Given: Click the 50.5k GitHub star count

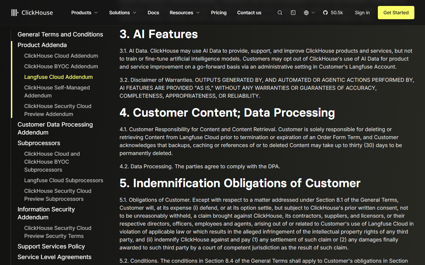Looking at the screenshot, I should point(337,13).
